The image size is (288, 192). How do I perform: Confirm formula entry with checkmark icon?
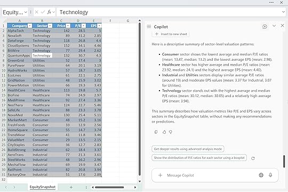coord(43,12)
